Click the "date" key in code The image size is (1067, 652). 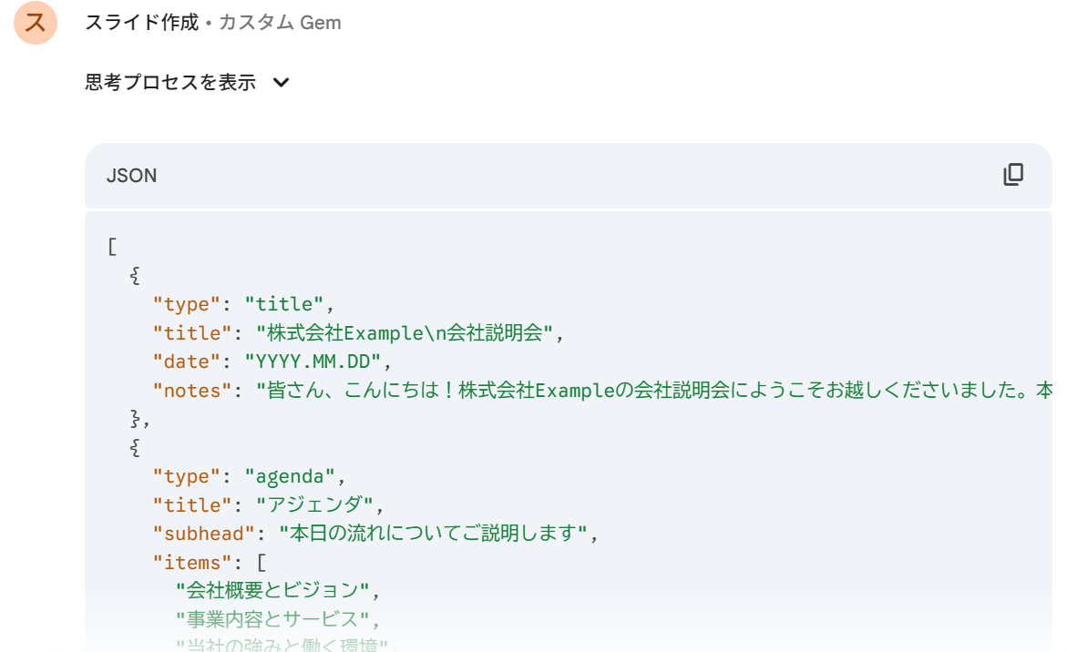click(x=187, y=362)
